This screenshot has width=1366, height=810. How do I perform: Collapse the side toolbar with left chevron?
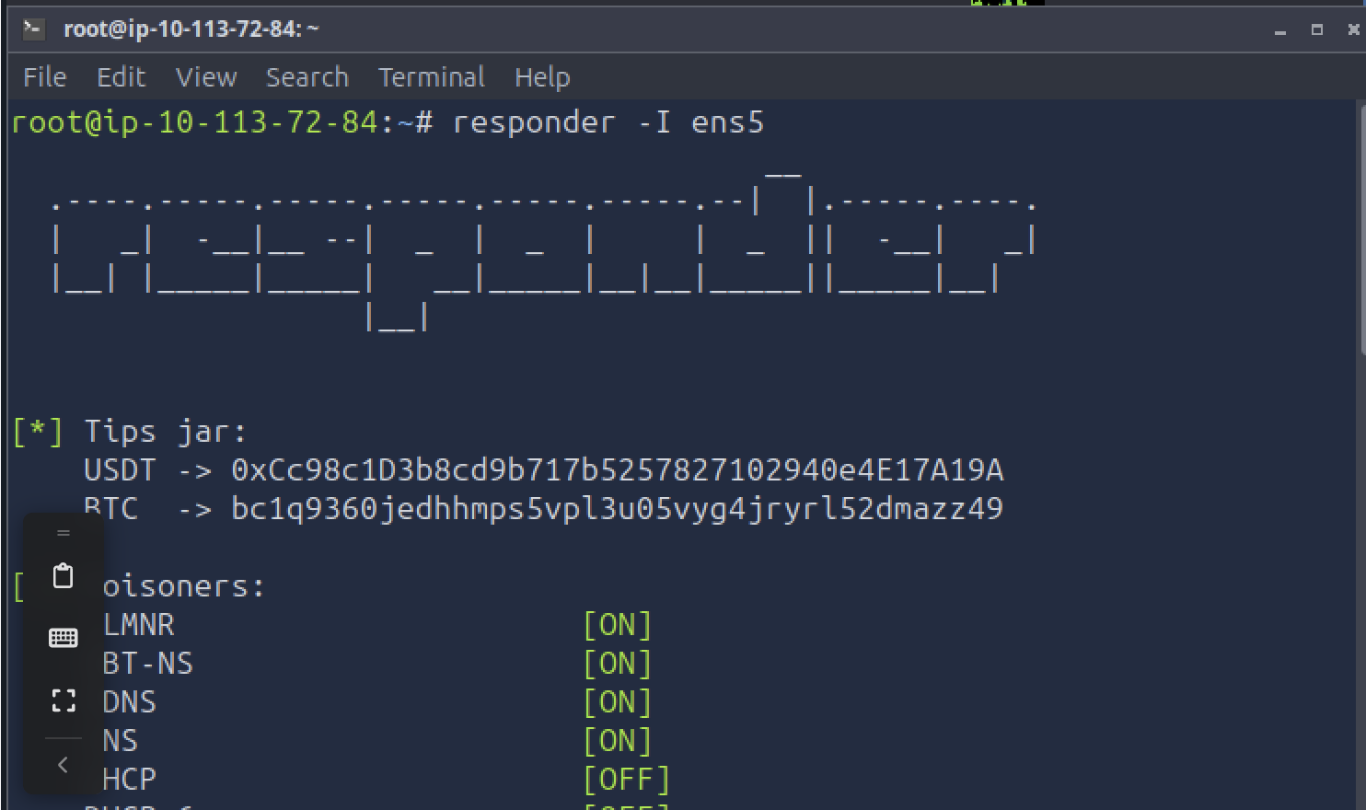pyautogui.click(x=63, y=764)
